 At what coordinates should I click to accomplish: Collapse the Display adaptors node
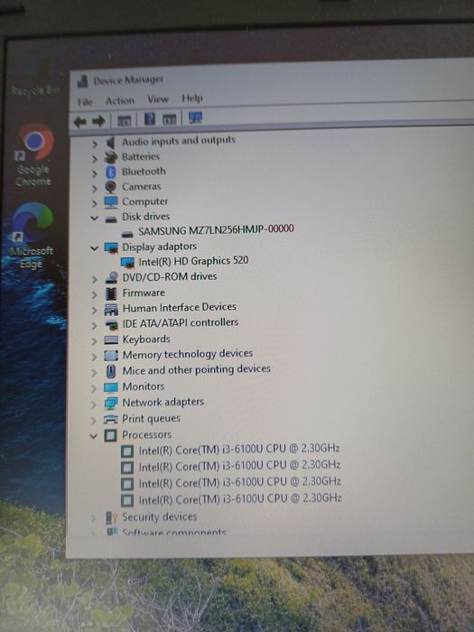(94, 248)
